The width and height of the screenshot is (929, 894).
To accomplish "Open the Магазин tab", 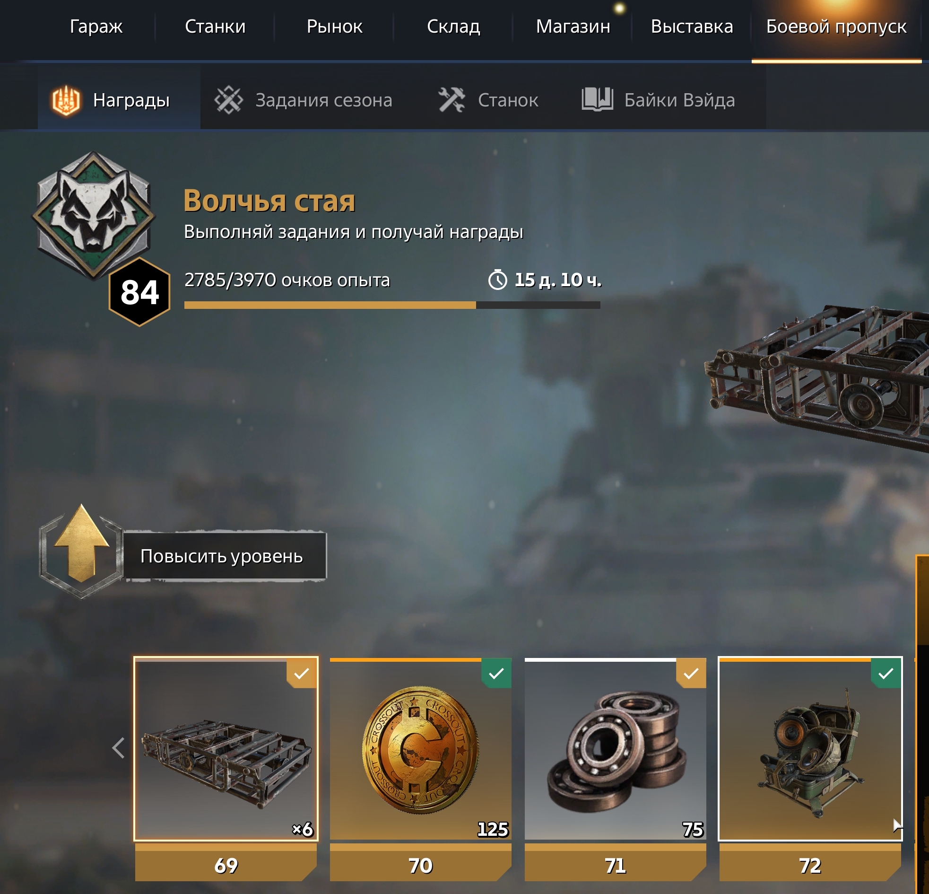I will [x=573, y=26].
